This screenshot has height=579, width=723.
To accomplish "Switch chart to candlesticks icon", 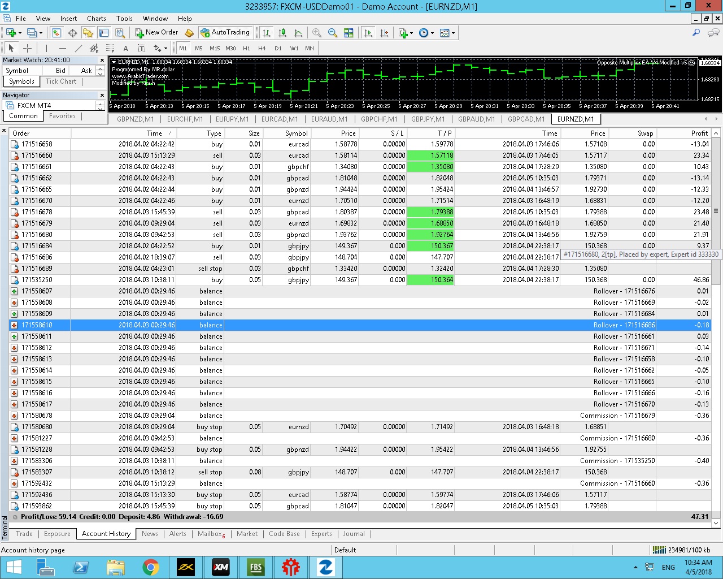I will (x=282, y=33).
